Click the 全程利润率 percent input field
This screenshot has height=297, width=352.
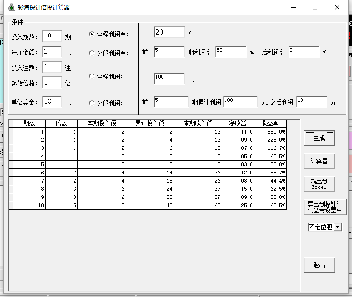(x=169, y=32)
